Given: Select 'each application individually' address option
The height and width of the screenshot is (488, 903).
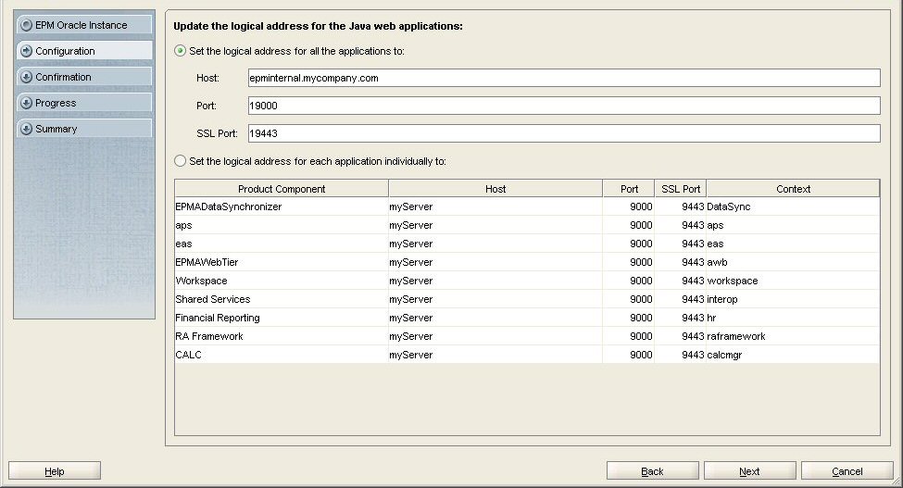Looking at the screenshot, I should pyautogui.click(x=181, y=161).
